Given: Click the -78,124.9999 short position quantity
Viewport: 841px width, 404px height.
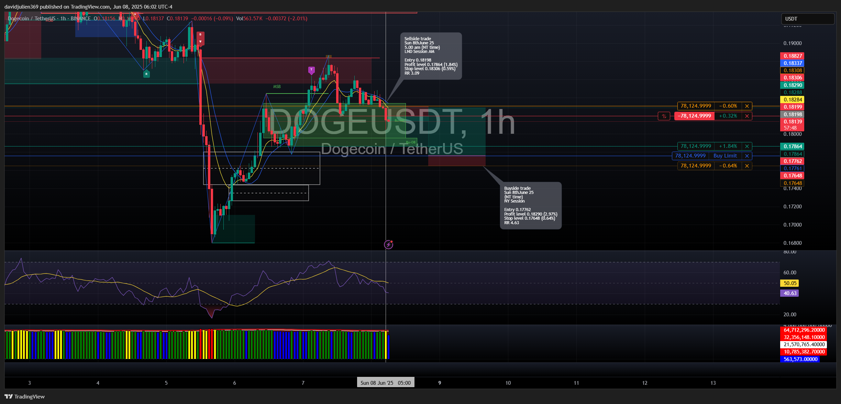Looking at the screenshot, I should click(695, 116).
